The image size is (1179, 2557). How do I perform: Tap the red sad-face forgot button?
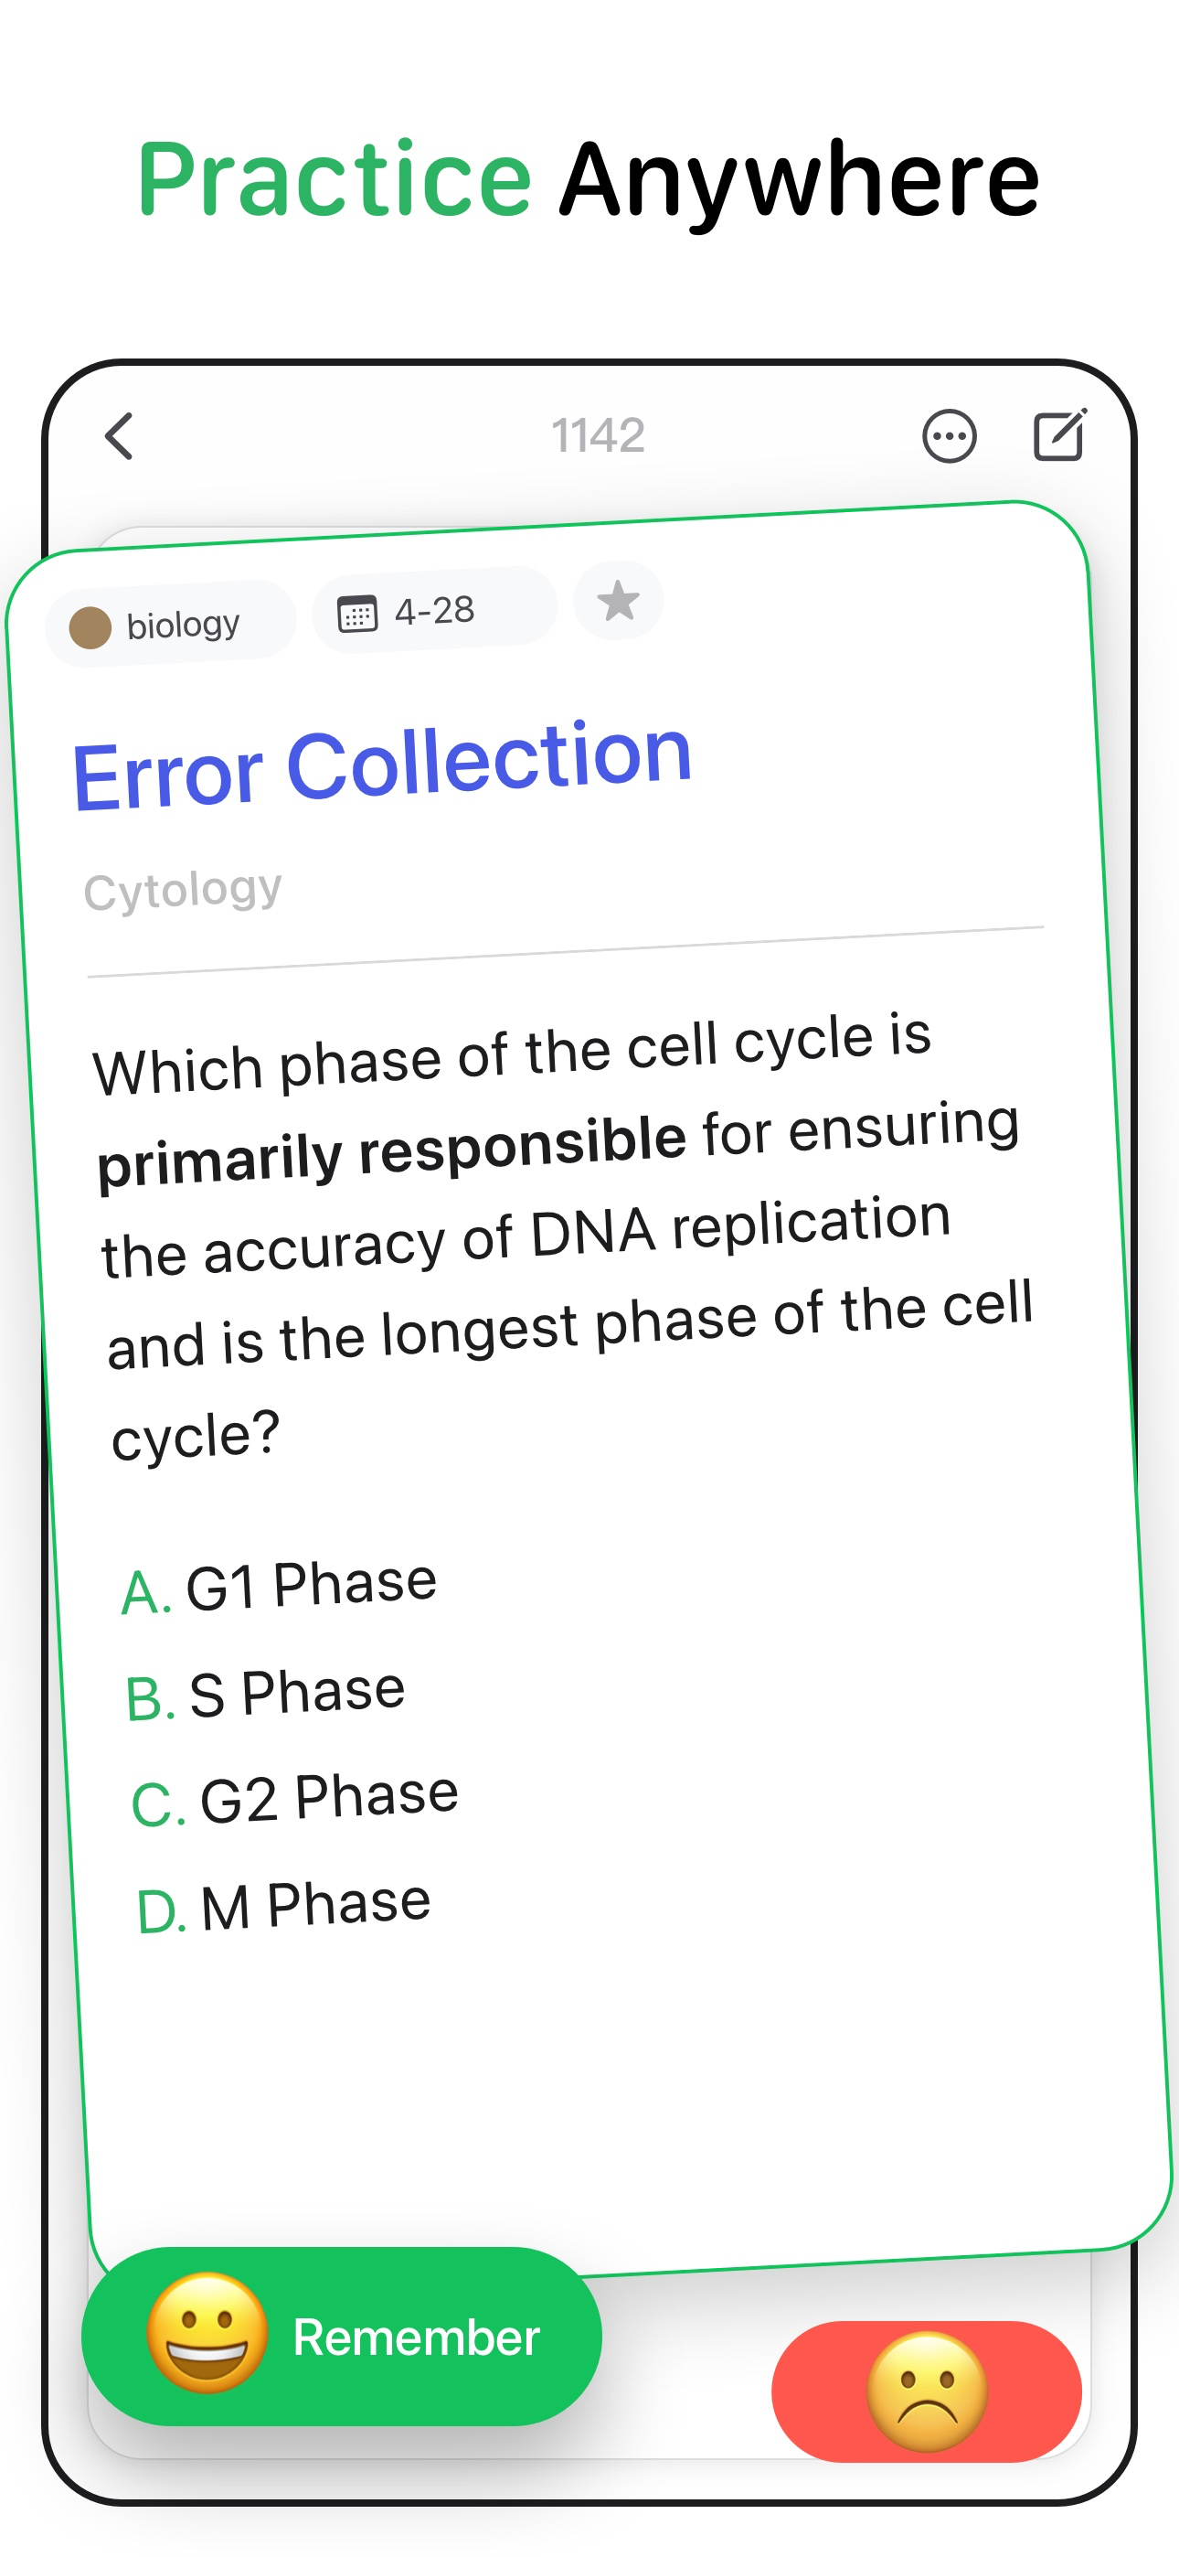coord(926,2391)
